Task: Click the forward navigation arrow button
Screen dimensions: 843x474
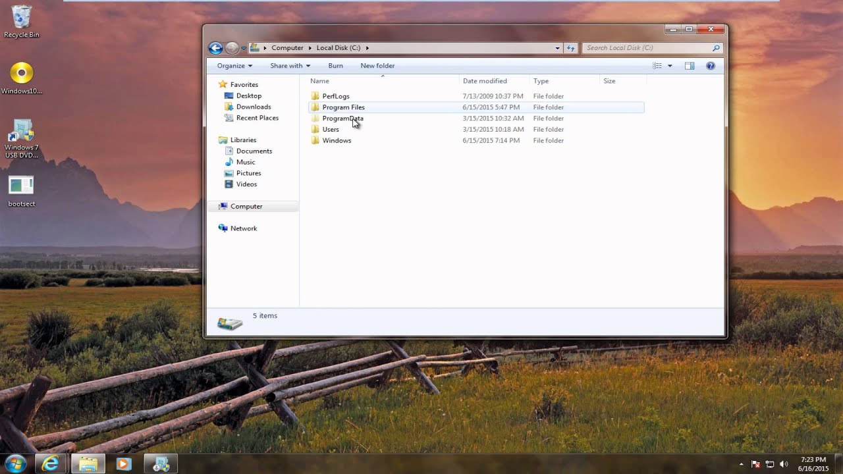Action: coord(232,48)
